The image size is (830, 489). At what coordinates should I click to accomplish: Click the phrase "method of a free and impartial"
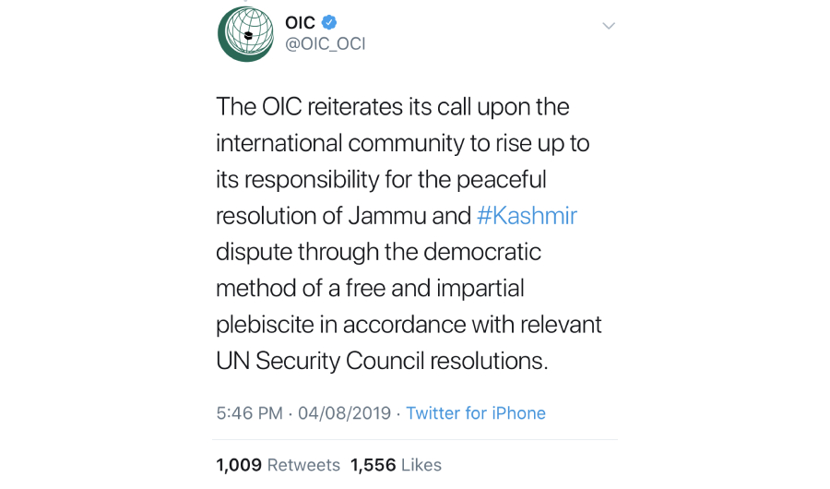(370, 288)
